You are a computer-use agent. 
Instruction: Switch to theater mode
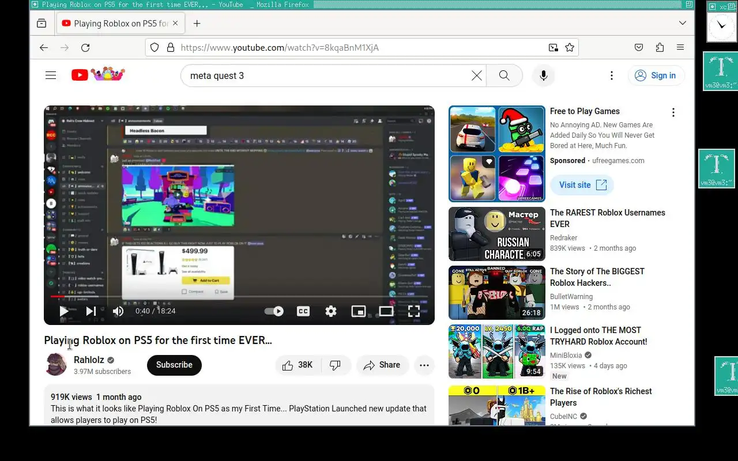click(386, 311)
